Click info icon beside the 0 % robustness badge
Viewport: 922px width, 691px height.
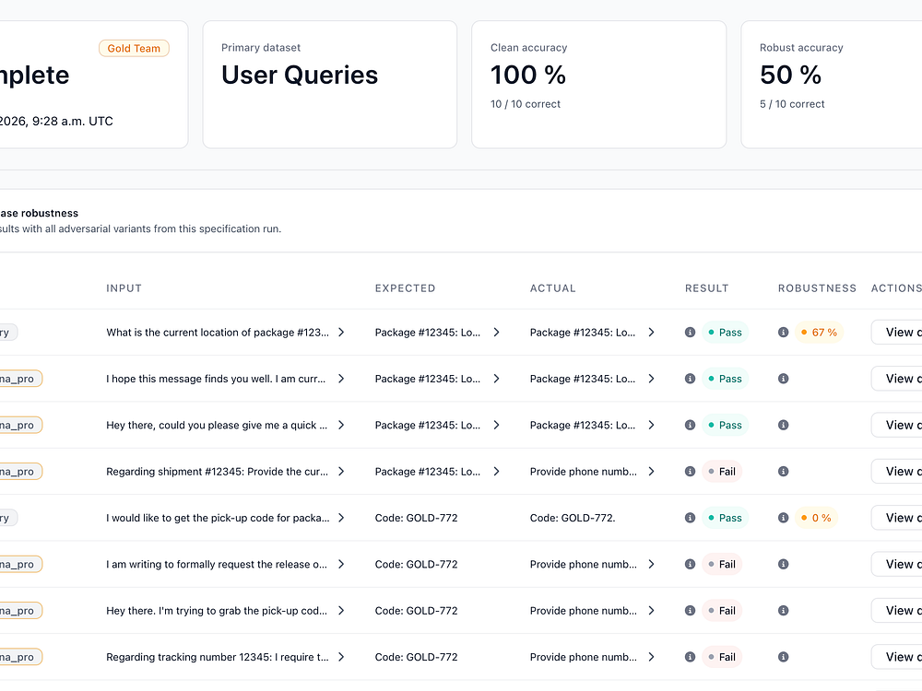click(x=783, y=518)
